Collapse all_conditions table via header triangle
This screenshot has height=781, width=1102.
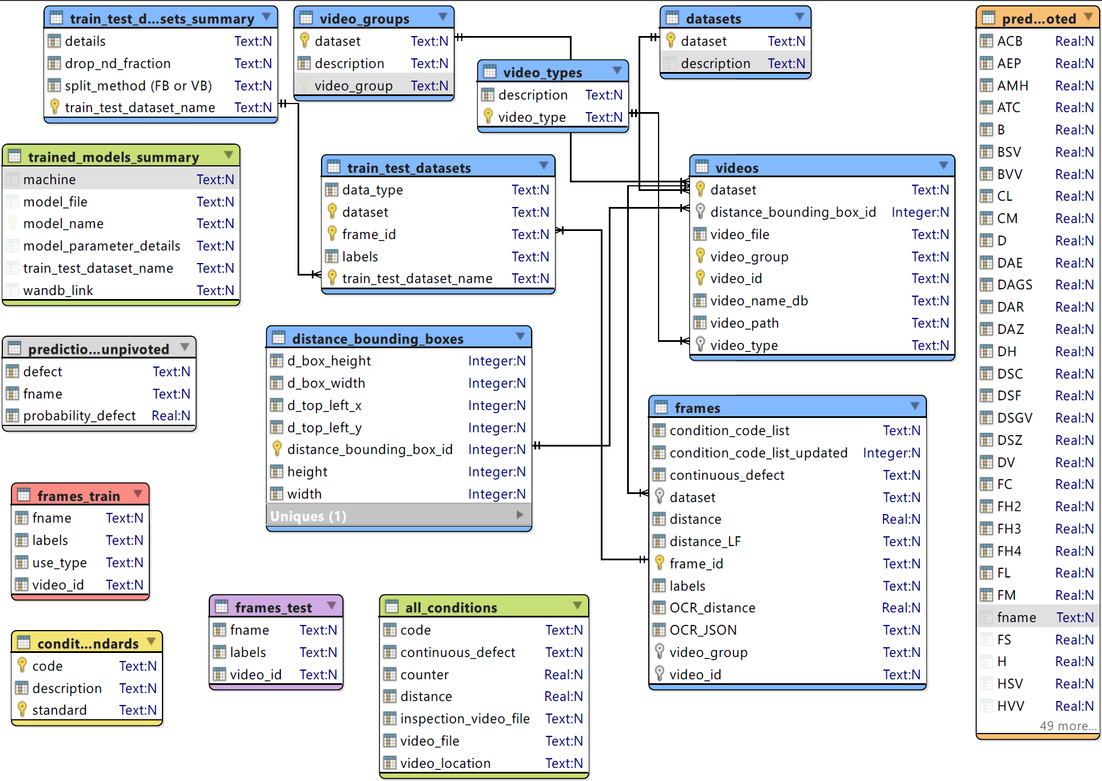click(x=577, y=605)
